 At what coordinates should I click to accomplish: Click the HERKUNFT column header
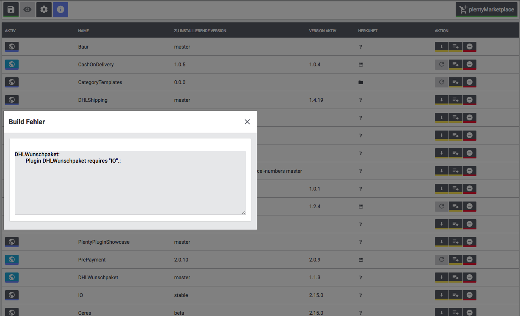click(x=368, y=31)
